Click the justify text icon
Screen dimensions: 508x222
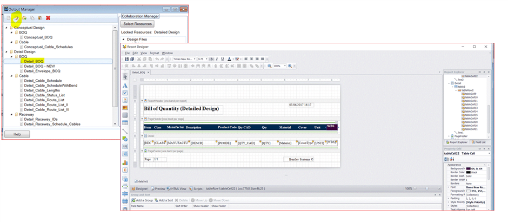tap(263, 59)
